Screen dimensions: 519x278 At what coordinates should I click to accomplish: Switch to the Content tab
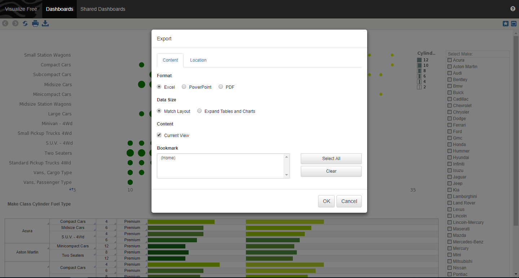[x=170, y=60]
